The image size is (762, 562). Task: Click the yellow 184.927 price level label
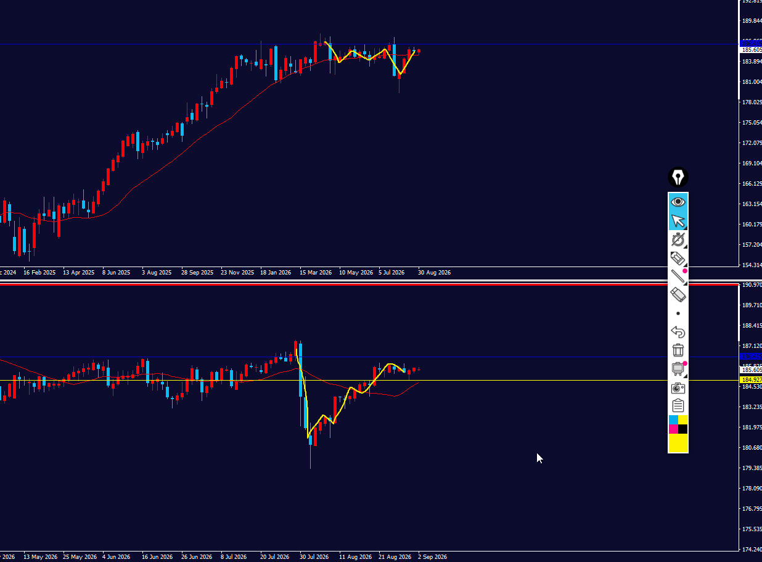coord(750,379)
